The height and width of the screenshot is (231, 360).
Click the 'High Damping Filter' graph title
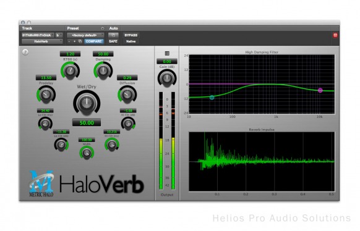point(262,52)
